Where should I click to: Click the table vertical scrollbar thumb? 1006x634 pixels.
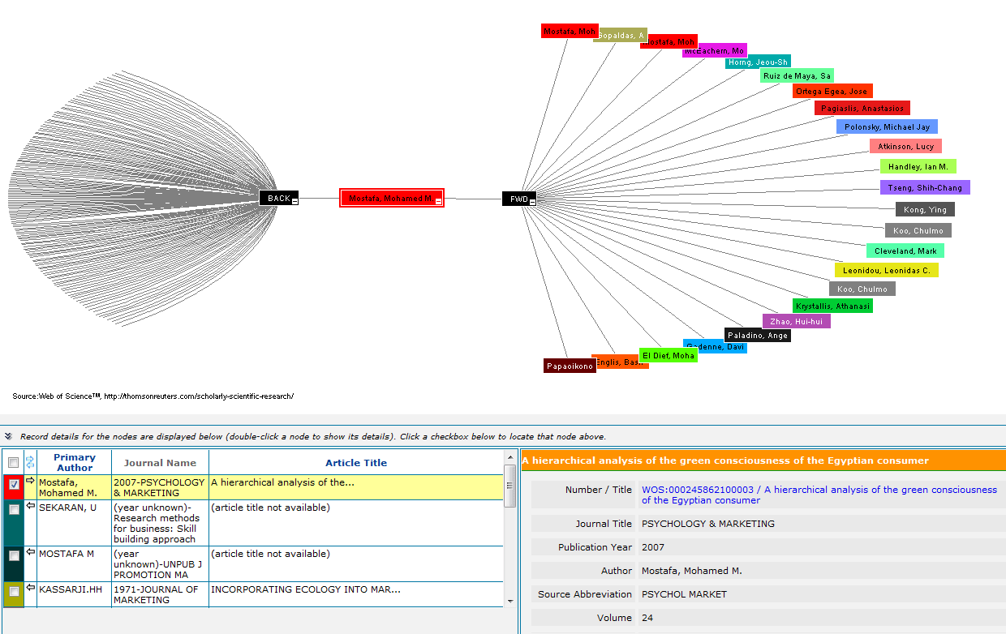point(510,485)
